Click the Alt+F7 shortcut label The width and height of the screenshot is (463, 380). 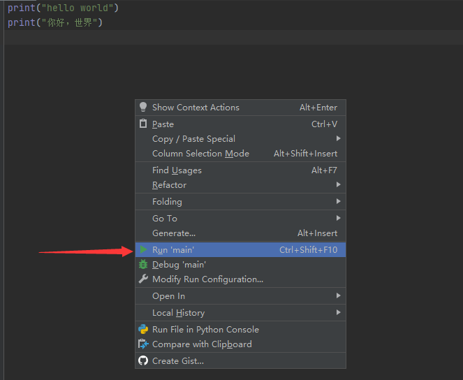click(x=324, y=170)
